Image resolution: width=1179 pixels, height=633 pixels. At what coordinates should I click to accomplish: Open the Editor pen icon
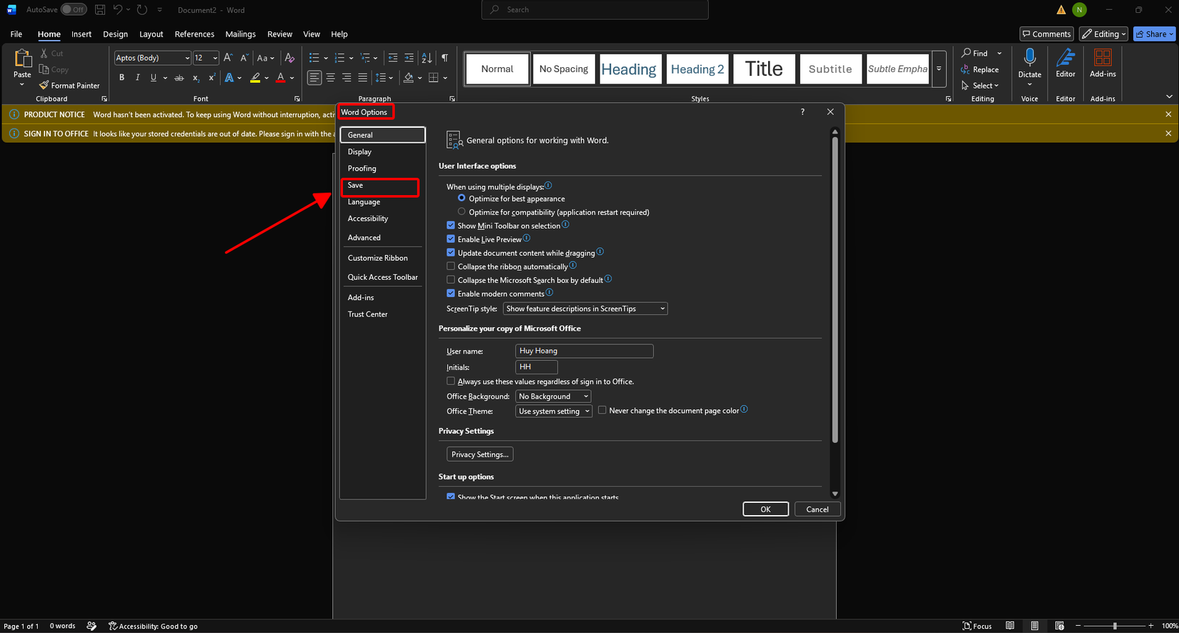click(1065, 57)
